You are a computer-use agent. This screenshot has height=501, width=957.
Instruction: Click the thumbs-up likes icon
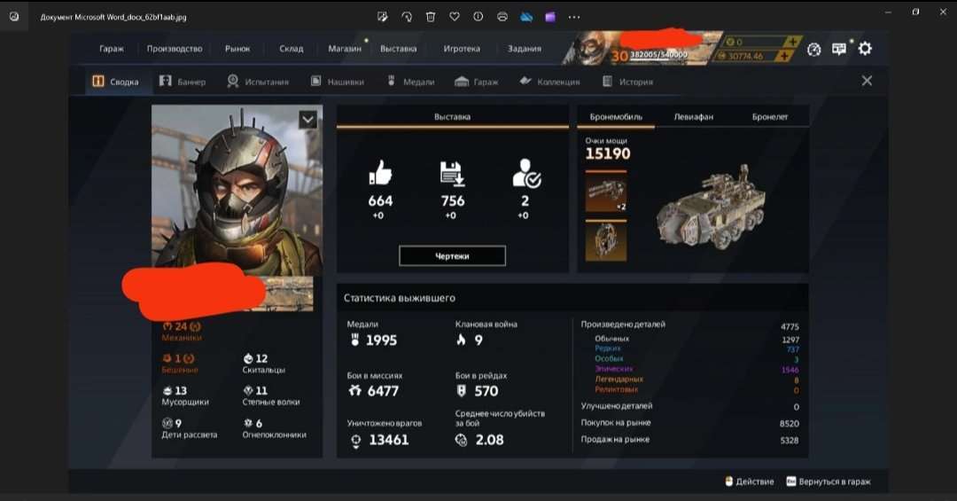(380, 173)
